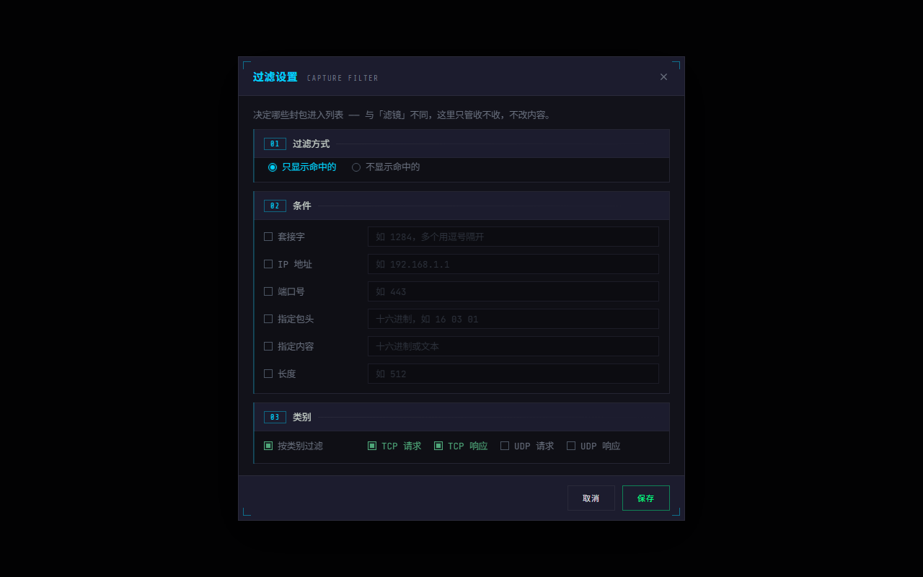
Task: Click the 保存 button
Action: click(x=646, y=498)
